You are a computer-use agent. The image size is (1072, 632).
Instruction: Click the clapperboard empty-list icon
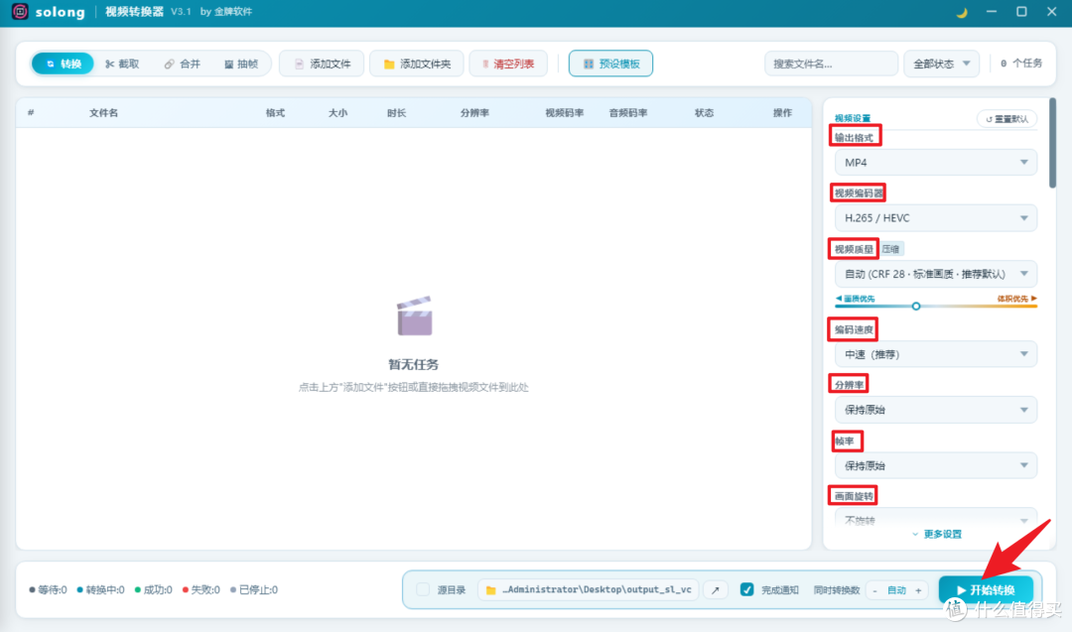coord(414,316)
